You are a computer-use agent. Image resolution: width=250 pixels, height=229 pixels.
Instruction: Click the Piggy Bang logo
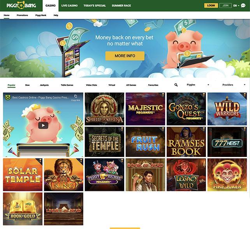21,5
